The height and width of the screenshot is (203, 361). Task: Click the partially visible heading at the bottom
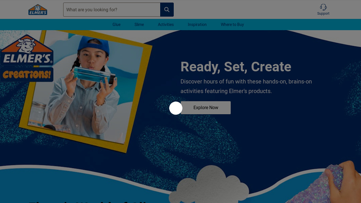pyautogui.click(x=90, y=201)
